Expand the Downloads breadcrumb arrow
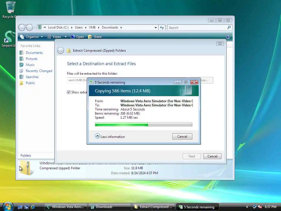Viewport: 281px width, 211px height. click(x=121, y=27)
